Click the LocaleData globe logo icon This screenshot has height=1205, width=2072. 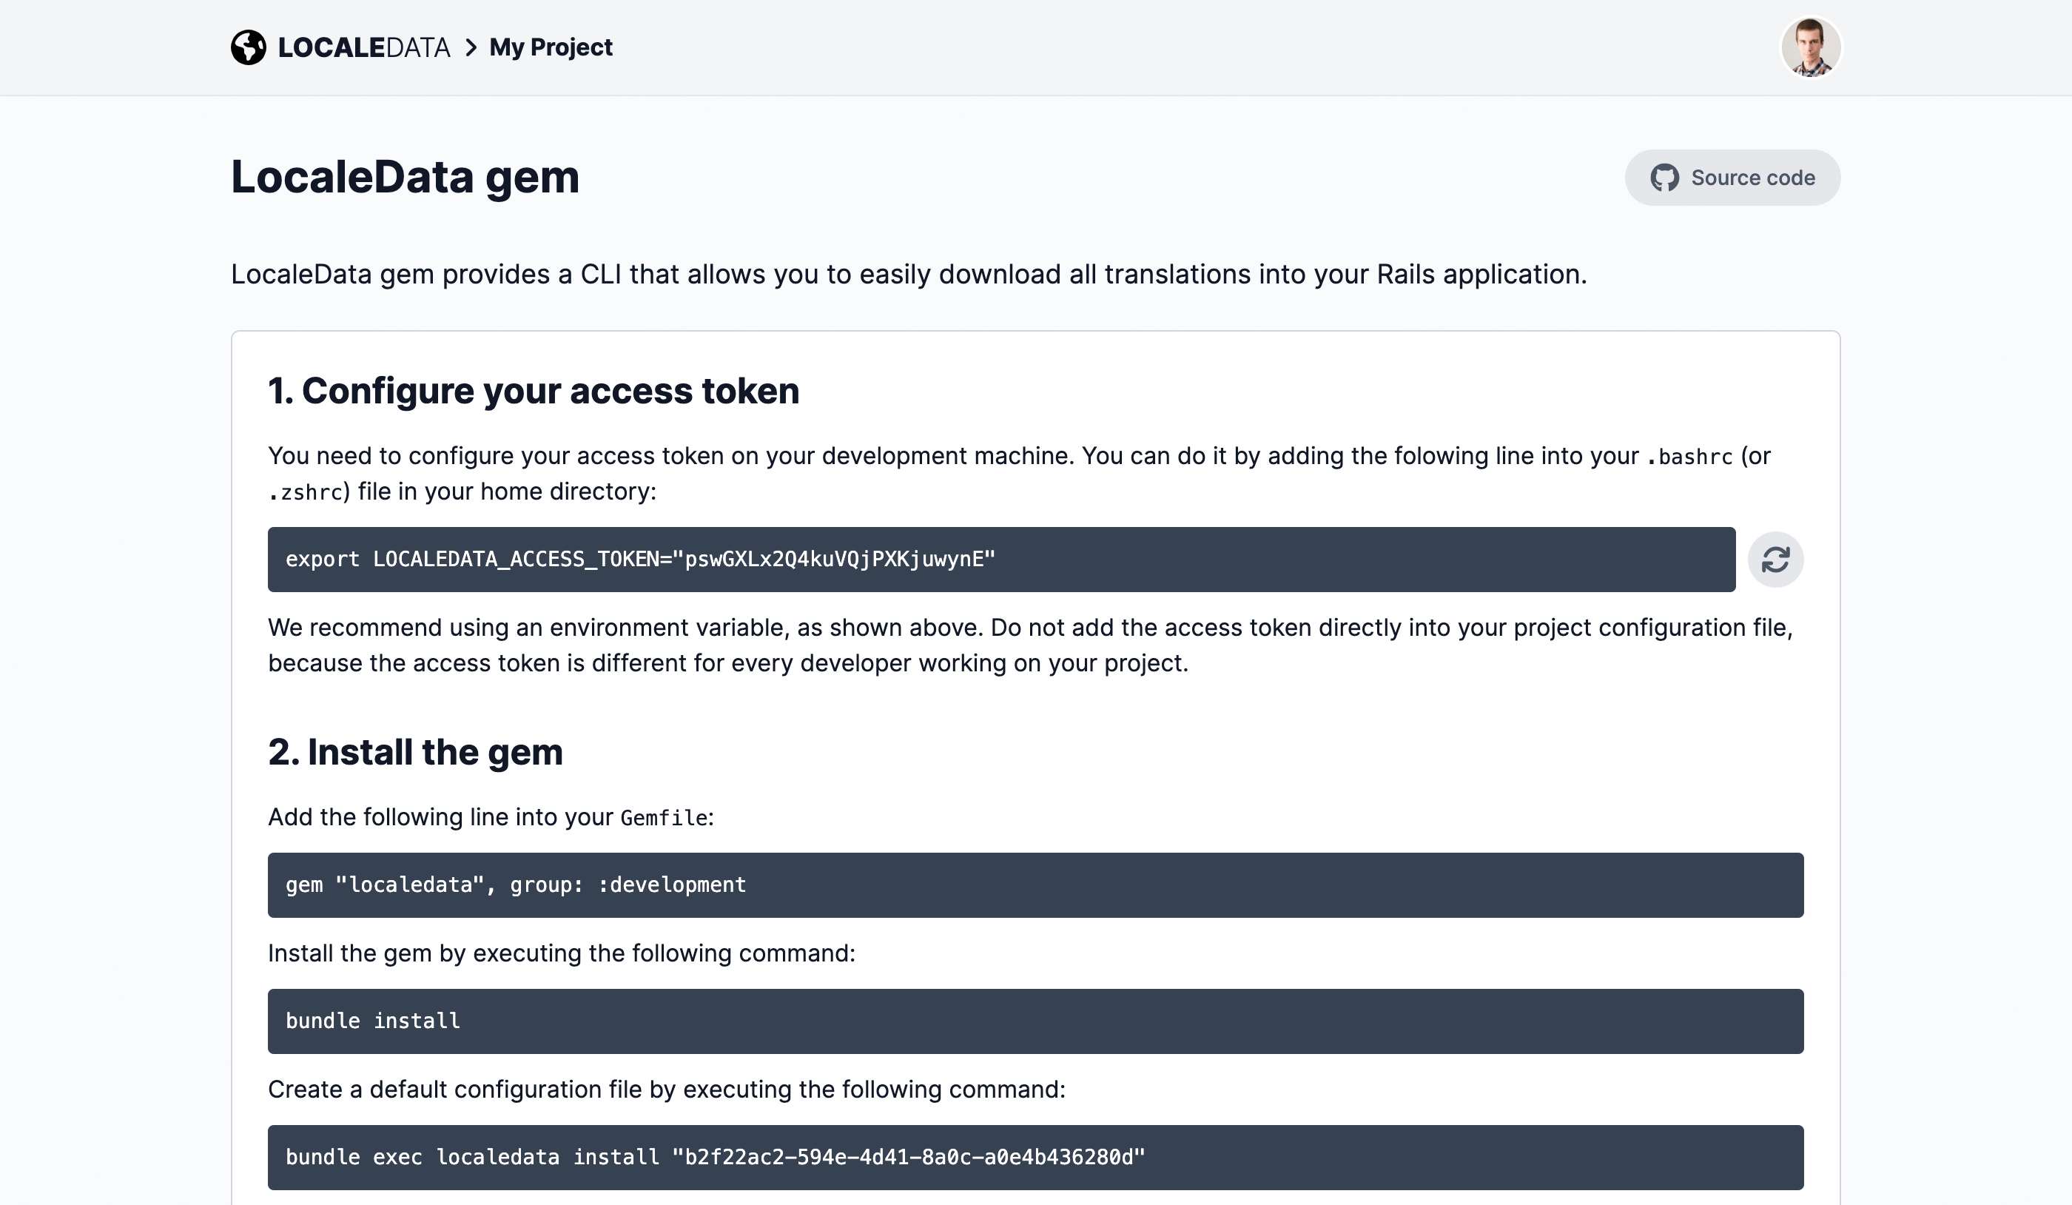point(249,47)
